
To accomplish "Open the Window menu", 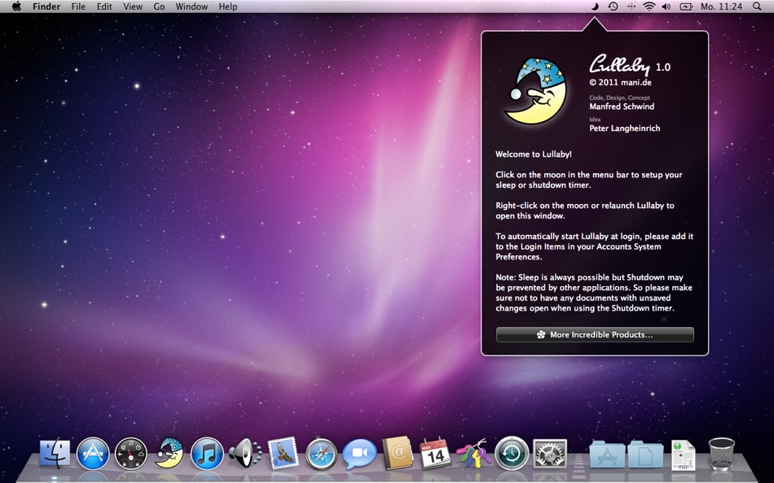I will tap(191, 7).
